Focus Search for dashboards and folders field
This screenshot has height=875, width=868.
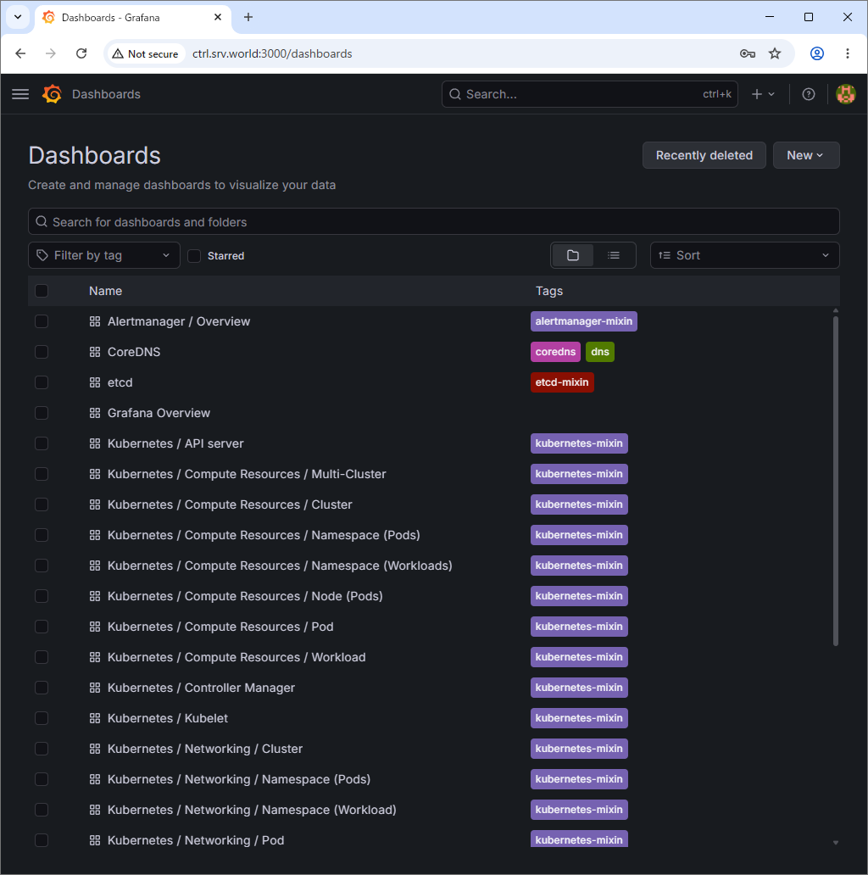(433, 222)
